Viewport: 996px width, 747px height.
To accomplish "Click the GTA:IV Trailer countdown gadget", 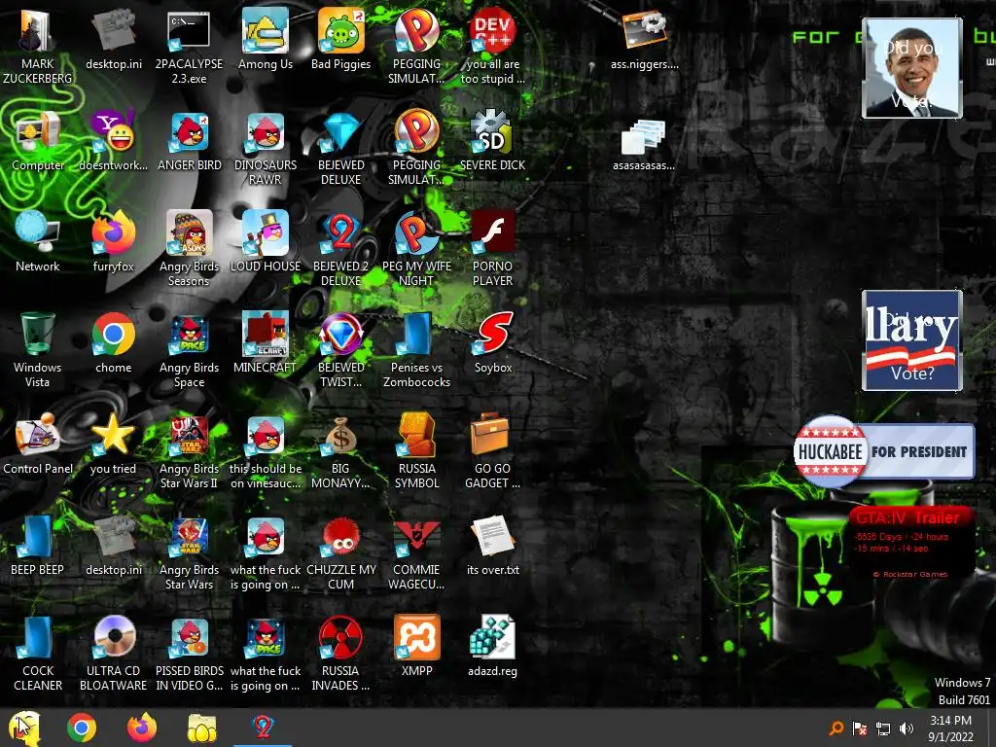I will coord(912,543).
